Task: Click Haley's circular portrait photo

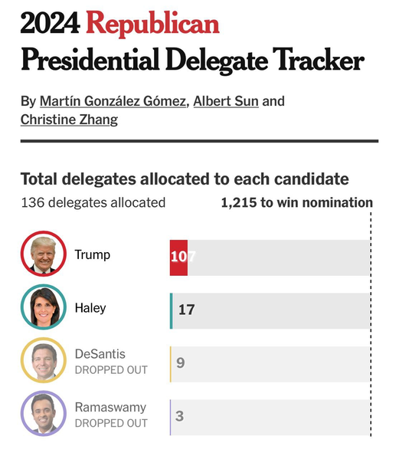Action: [44, 307]
